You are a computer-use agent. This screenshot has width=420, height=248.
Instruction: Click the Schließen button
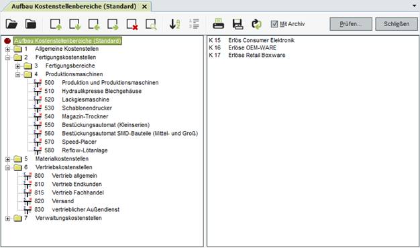point(397,24)
